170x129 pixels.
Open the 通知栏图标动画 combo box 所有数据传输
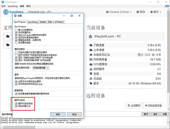pyautogui.click(x=41, y=68)
